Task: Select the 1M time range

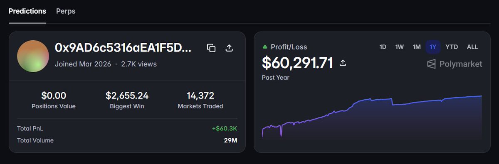Action: [x=417, y=47]
